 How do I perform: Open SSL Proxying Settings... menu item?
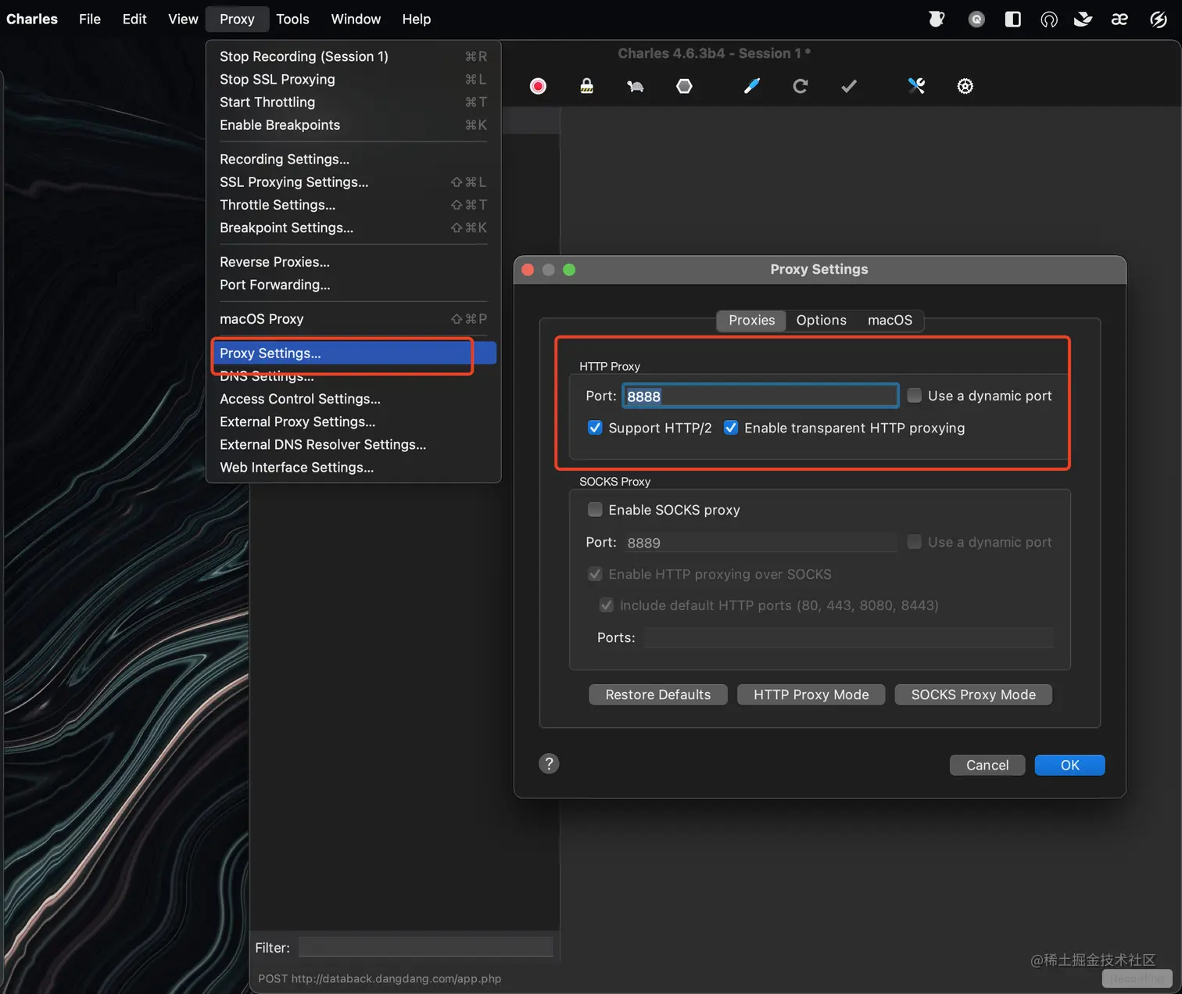pyautogui.click(x=353, y=182)
